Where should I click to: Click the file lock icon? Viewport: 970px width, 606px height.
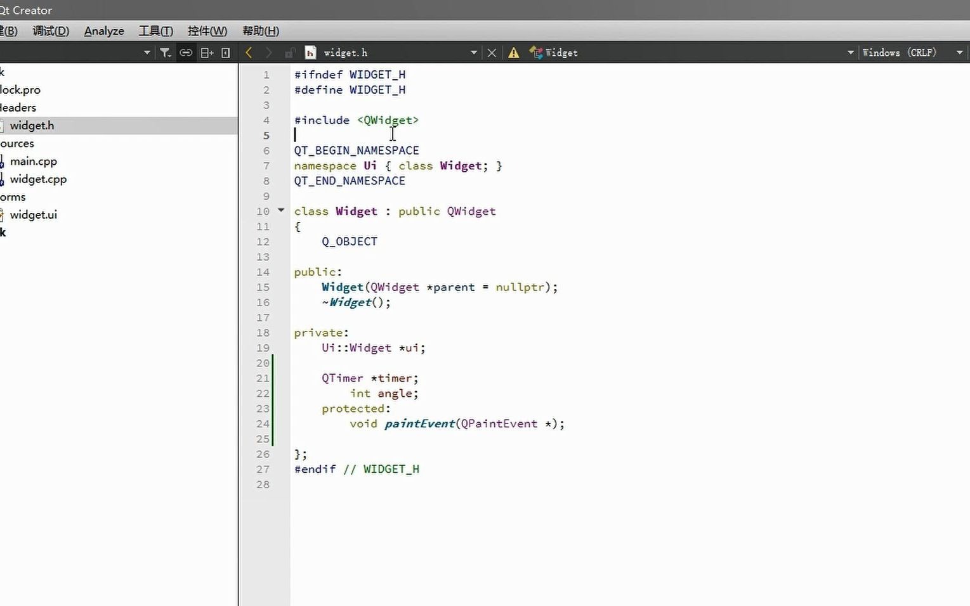point(290,53)
